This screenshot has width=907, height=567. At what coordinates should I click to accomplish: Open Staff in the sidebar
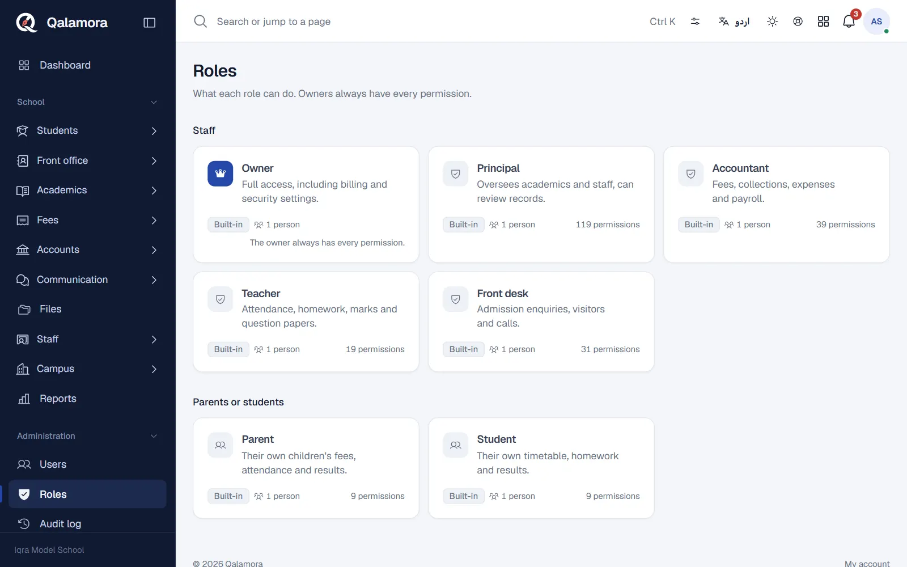(x=87, y=339)
